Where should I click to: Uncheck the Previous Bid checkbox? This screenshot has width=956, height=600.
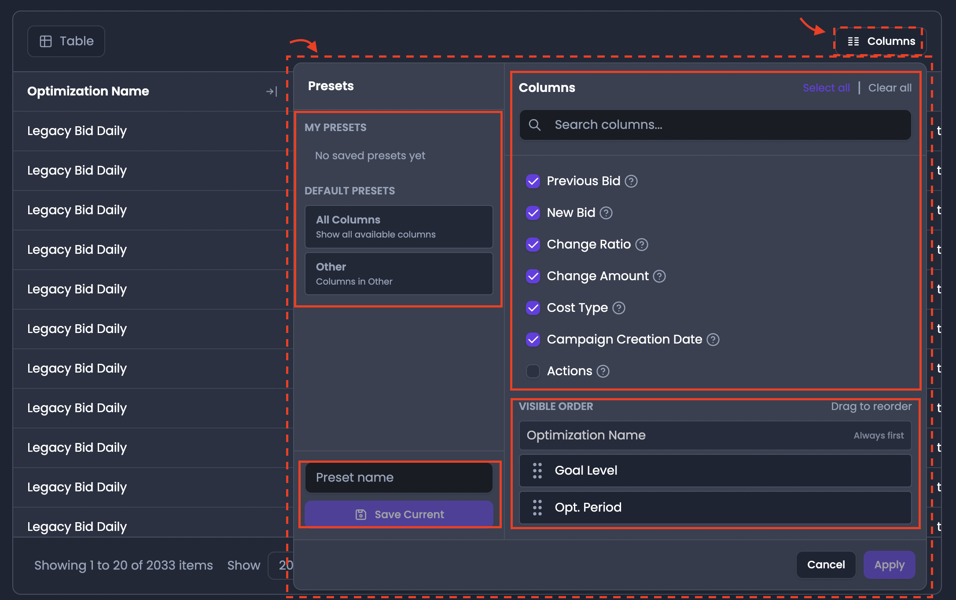[533, 181]
